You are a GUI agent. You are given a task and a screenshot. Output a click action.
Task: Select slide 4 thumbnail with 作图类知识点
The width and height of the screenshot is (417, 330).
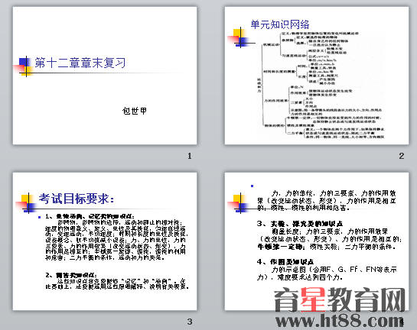[317, 241]
